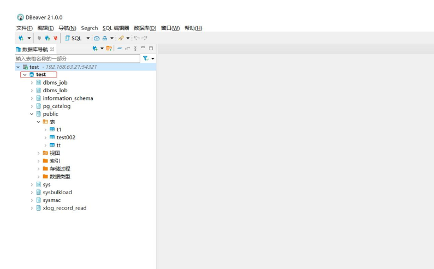Expand table test002

tap(45, 138)
